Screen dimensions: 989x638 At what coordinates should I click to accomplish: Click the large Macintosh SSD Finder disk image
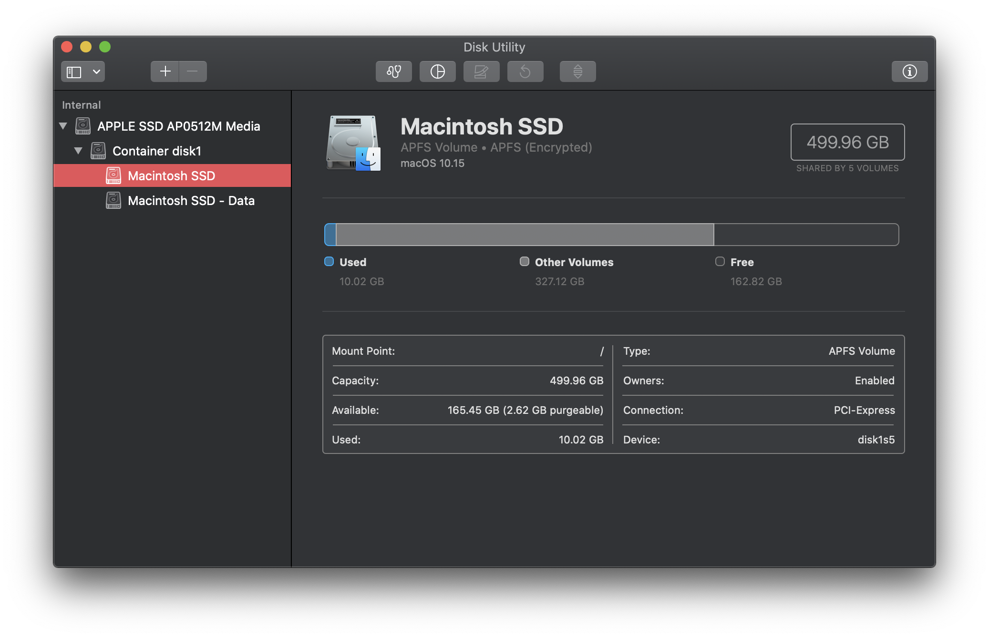(x=353, y=143)
